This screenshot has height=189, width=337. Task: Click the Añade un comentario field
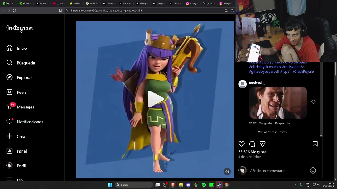269,171
